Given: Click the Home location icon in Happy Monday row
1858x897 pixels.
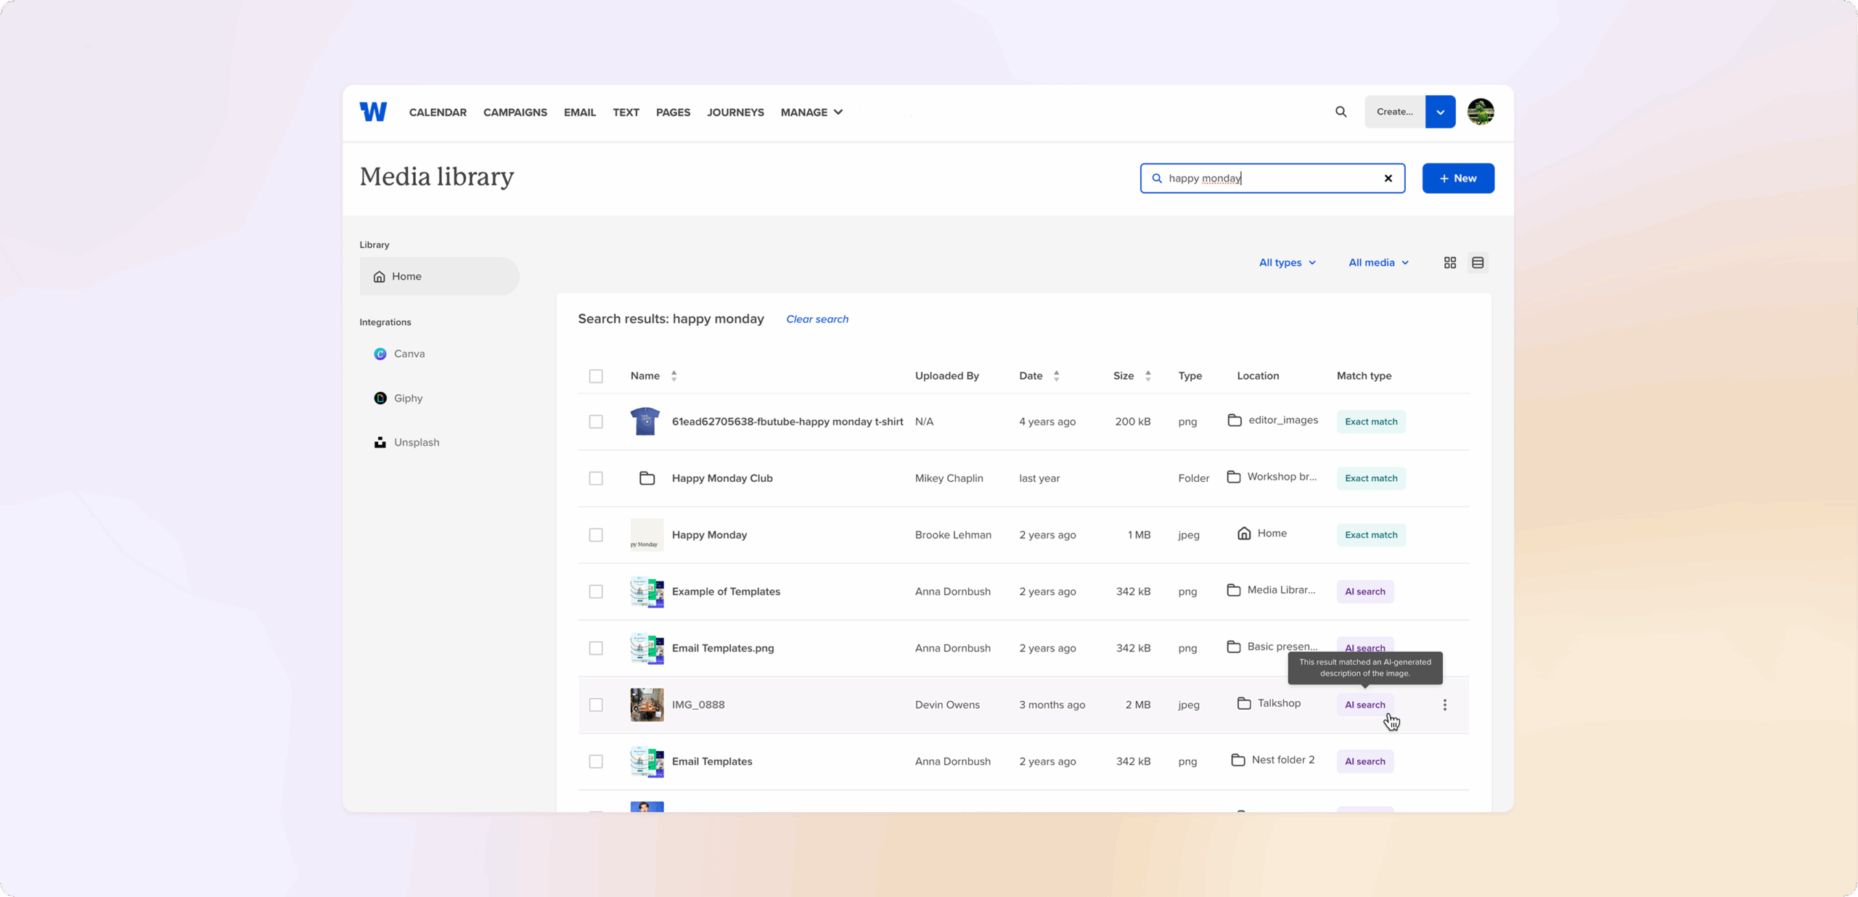Looking at the screenshot, I should tap(1244, 533).
